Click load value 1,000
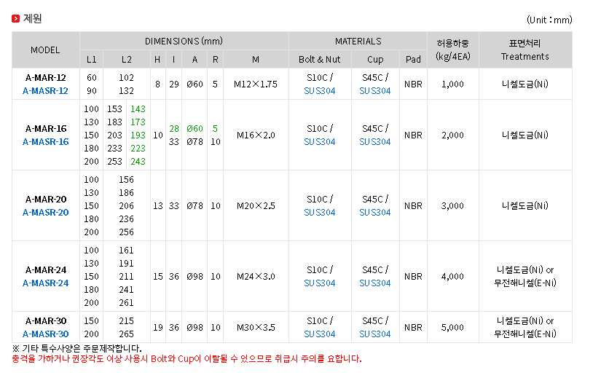601x378 pixels. pyautogui.click(x=452, y=84)
